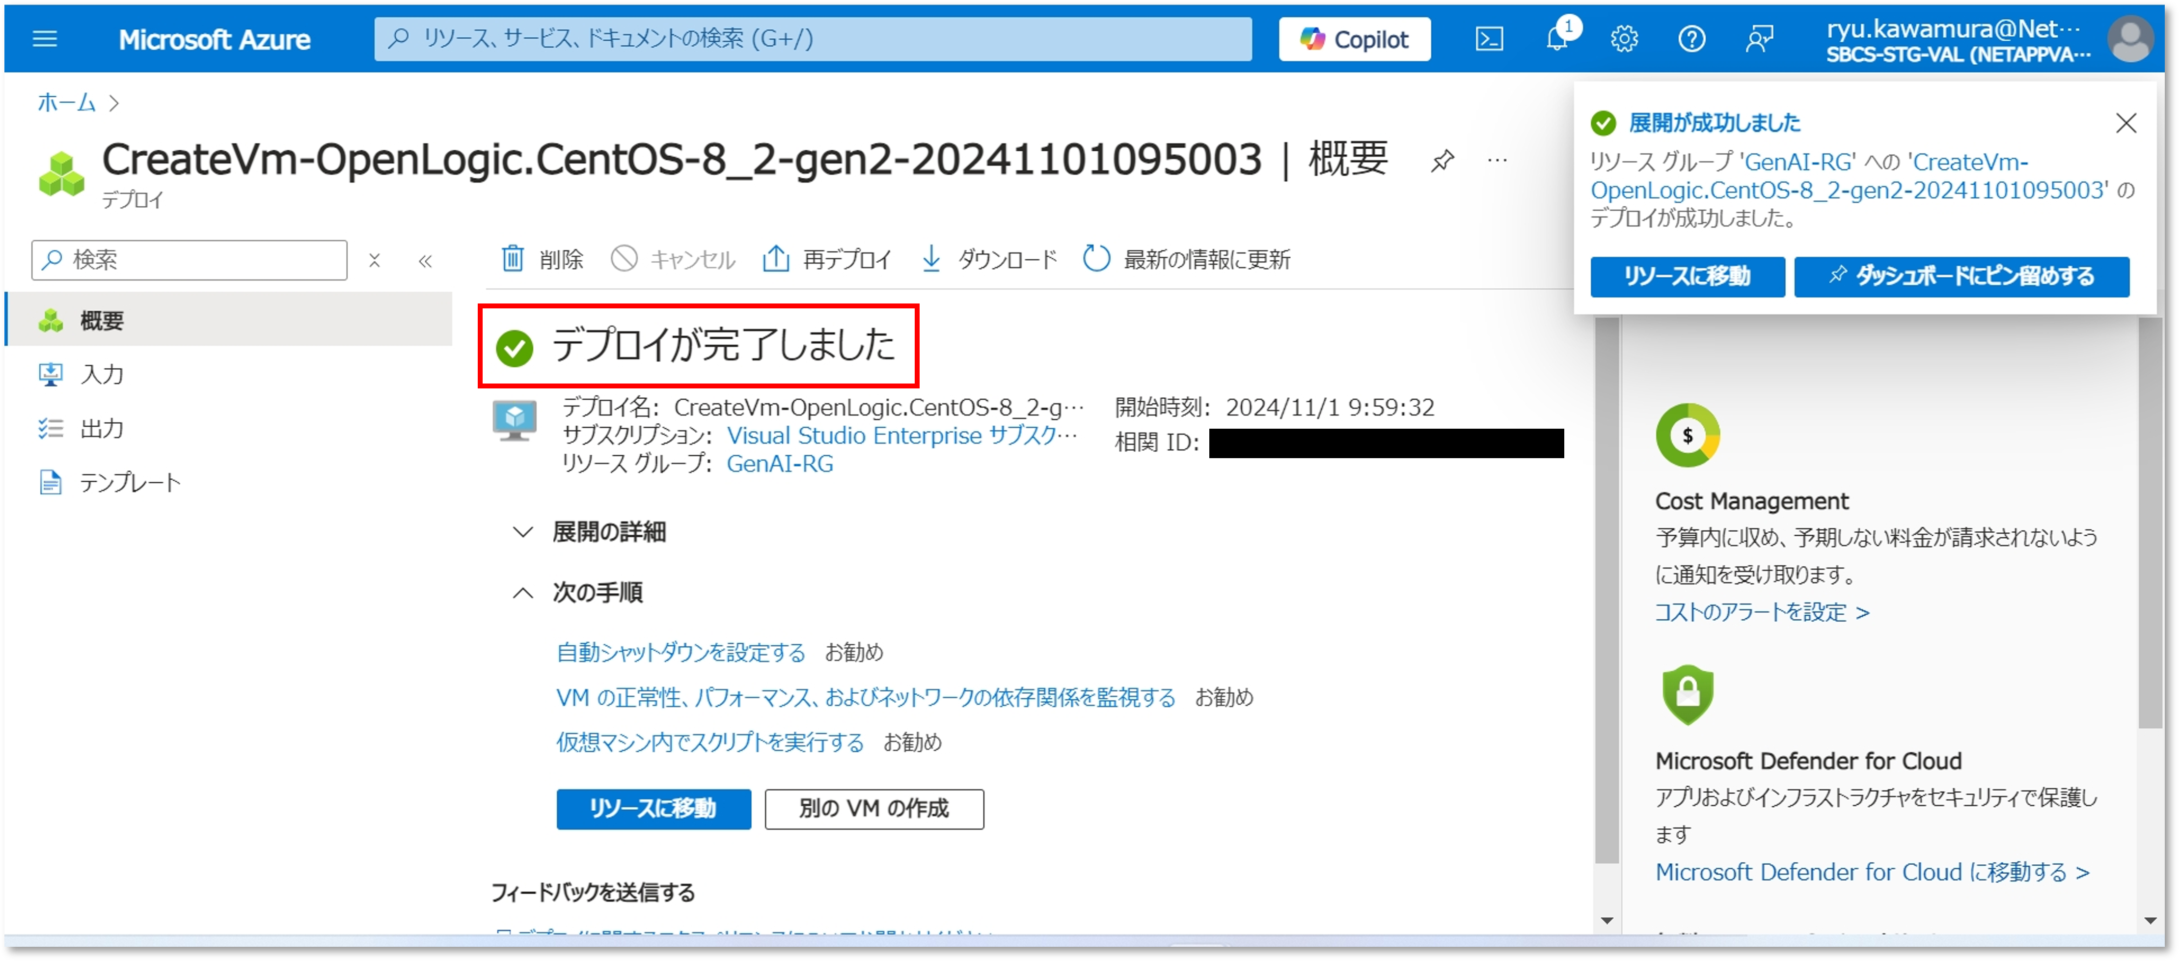2179x961 pixels.
Task: Click the green deployment complete checkmark
Action: pos(514,348)
